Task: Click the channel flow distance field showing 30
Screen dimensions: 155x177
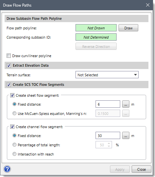Action: 108,135
